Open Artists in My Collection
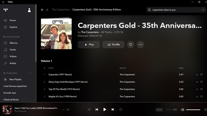This screenshot has width=207, height=116. pos(13,63)
